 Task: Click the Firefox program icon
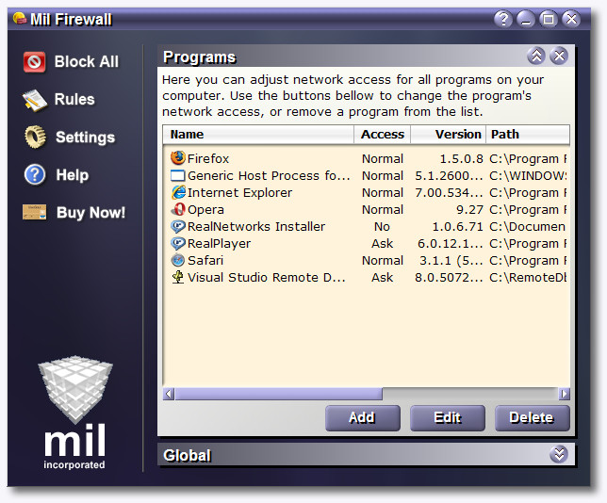[x=178, y=158]
